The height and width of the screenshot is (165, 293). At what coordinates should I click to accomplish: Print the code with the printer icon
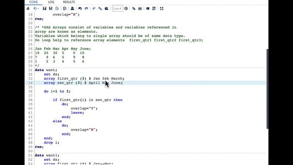pos(72,8)
